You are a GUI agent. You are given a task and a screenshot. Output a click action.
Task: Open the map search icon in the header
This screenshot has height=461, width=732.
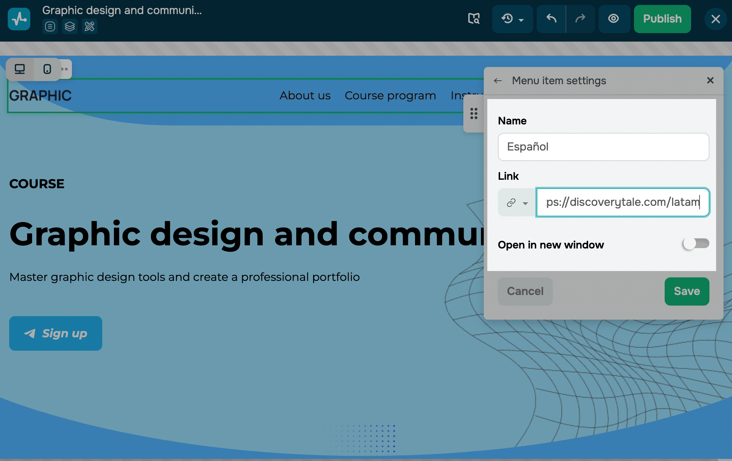point(474,19)
